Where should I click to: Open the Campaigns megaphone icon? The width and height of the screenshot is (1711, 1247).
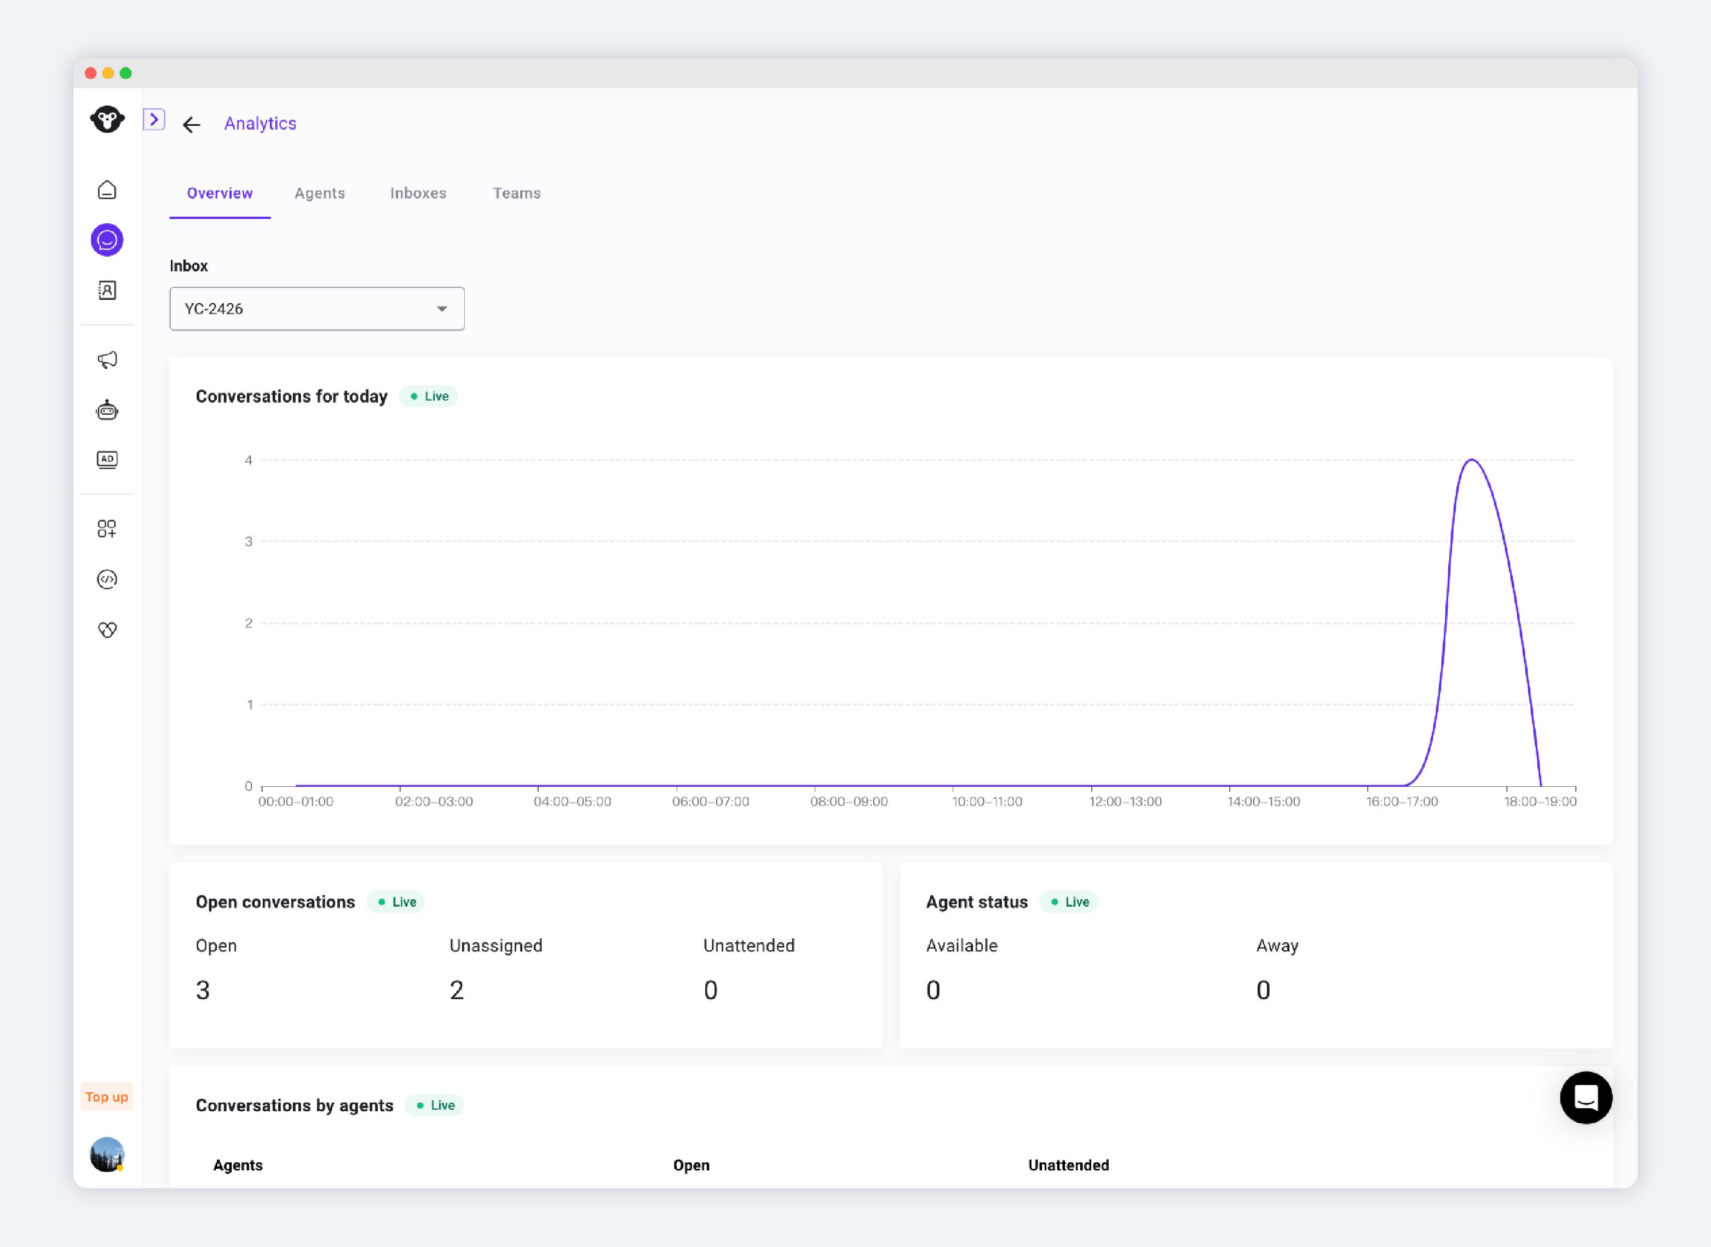(107, 360)
